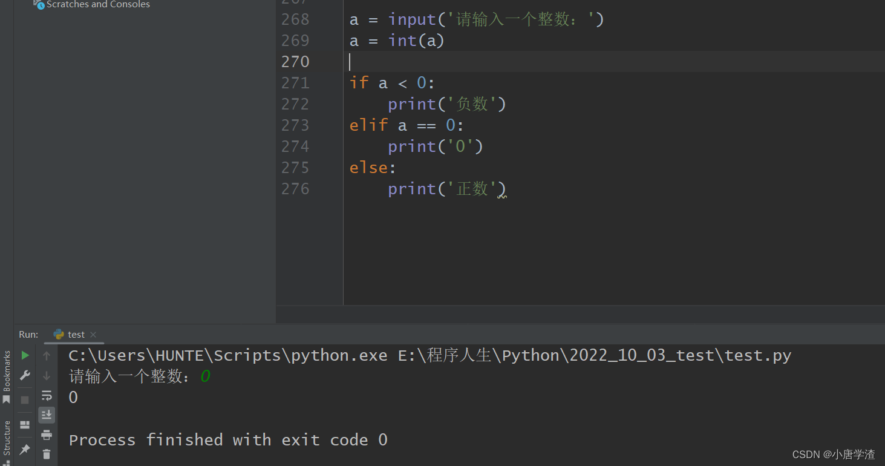This screenshot has height=466, width=885.
Task: Click the 'else:' keyword line
Action: click(x=373, y=168)
